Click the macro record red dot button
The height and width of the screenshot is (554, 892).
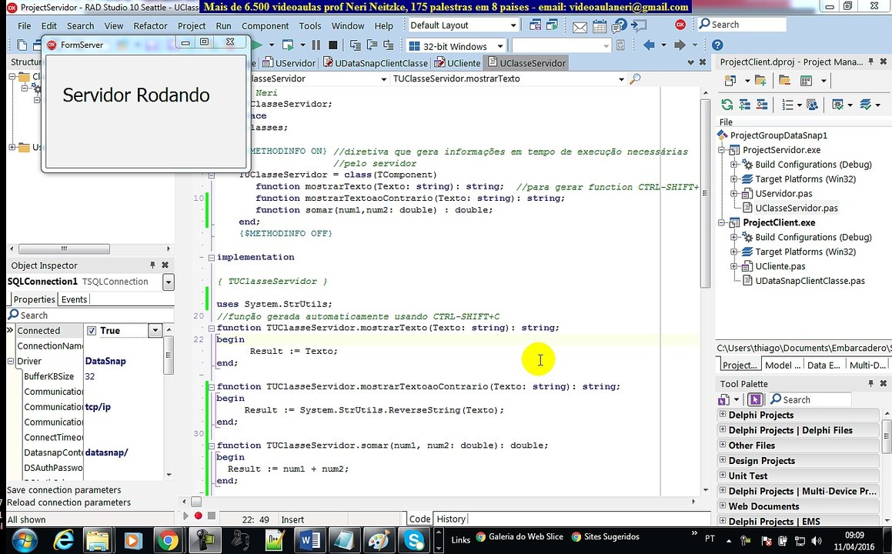pos(198,516)
